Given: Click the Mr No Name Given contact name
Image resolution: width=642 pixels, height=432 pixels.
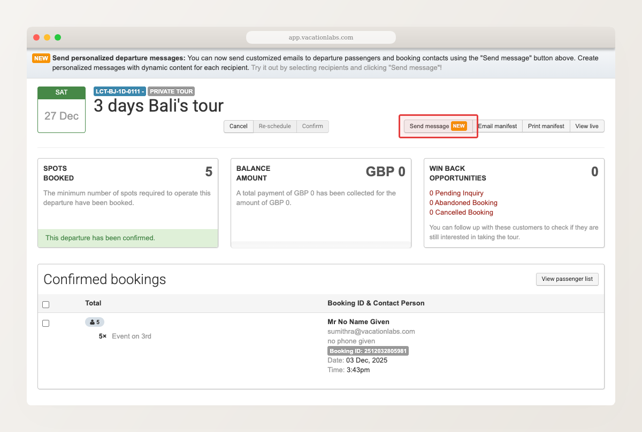Looking at the screenshot, I should (358, 322).
